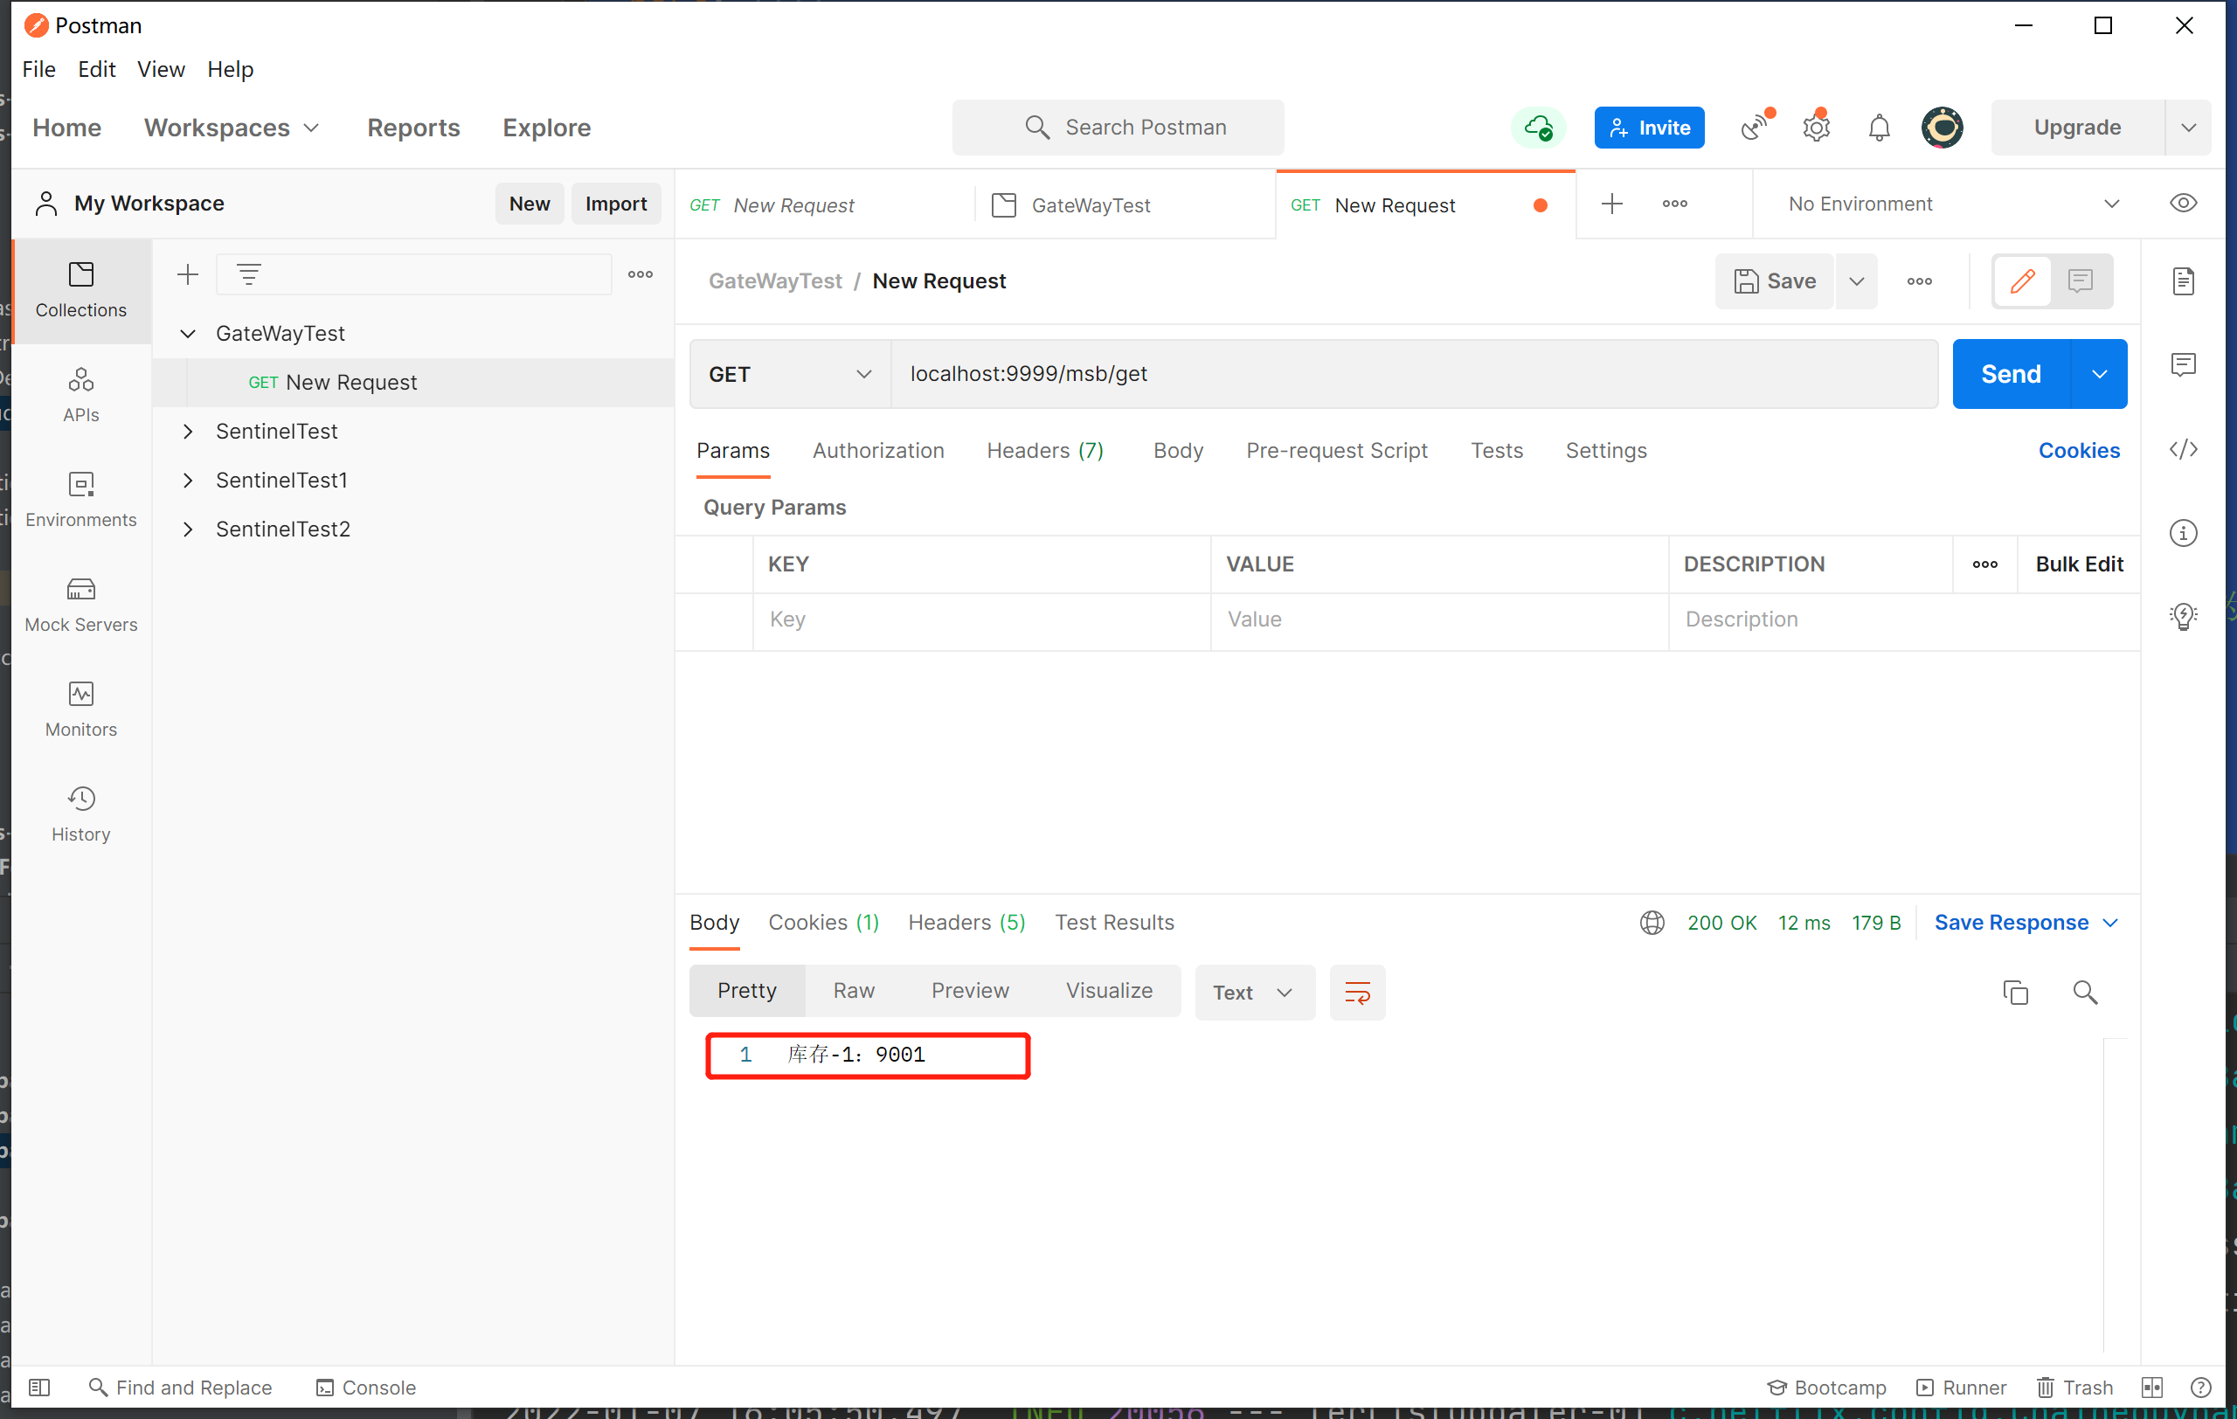The width and height of the screenshot is (2237, 1419).
Task: Open the Mock Servers sidebar panel
Action: 80,606
